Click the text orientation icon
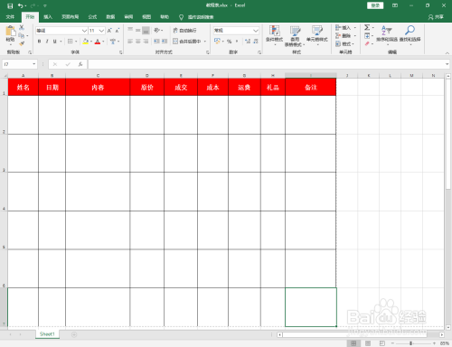Screen dimensions: 452x347 tap(156, 30)
